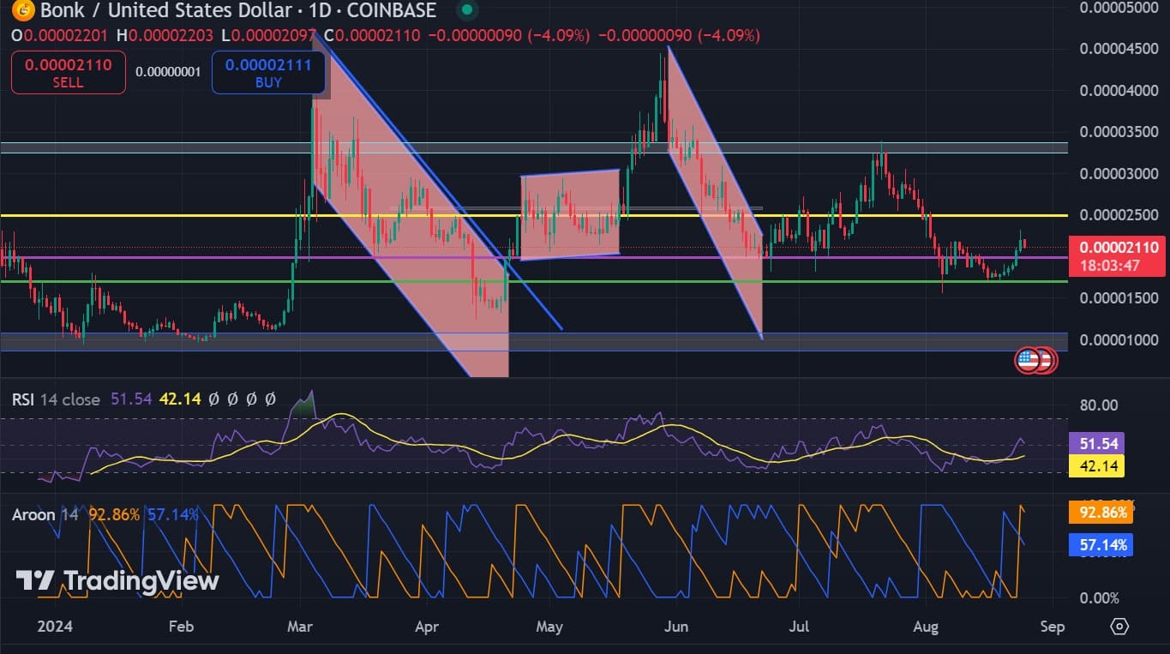Click the spread value 0.00000001
The height and width of the screenshot is (654, 1170).
[x=168, y=72]
